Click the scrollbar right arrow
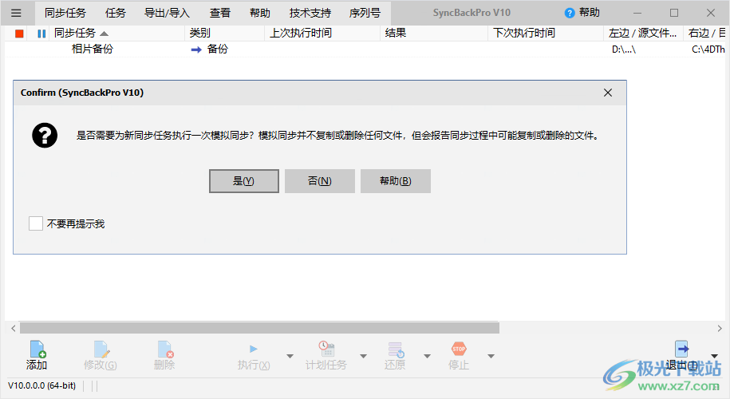The width and height of the screenshot is (730, 399). (x=720, y=328)
